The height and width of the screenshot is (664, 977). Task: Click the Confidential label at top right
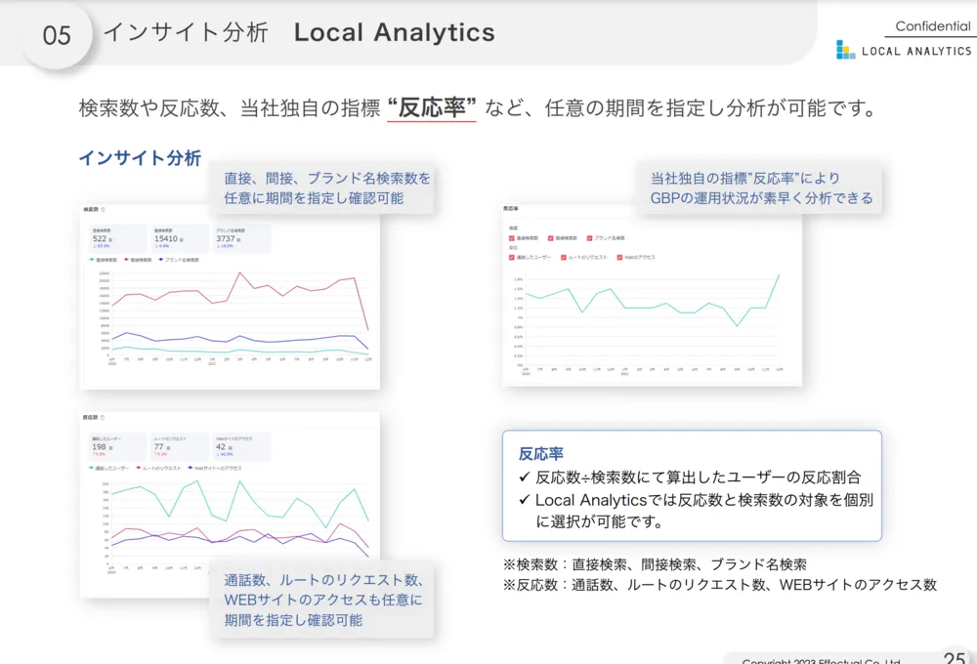point(933,26)
